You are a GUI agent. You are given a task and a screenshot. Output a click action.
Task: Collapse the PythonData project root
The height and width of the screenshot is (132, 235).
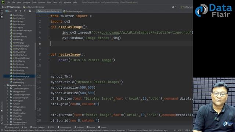5,85
